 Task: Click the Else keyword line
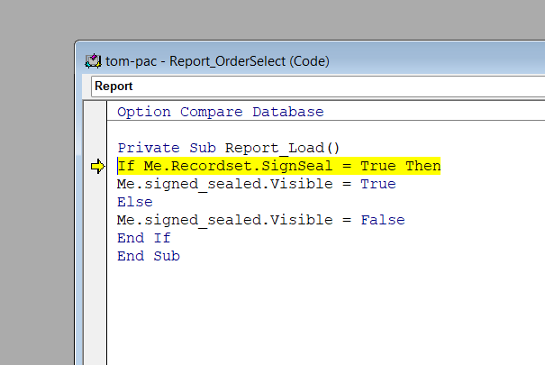click(135, 202)
